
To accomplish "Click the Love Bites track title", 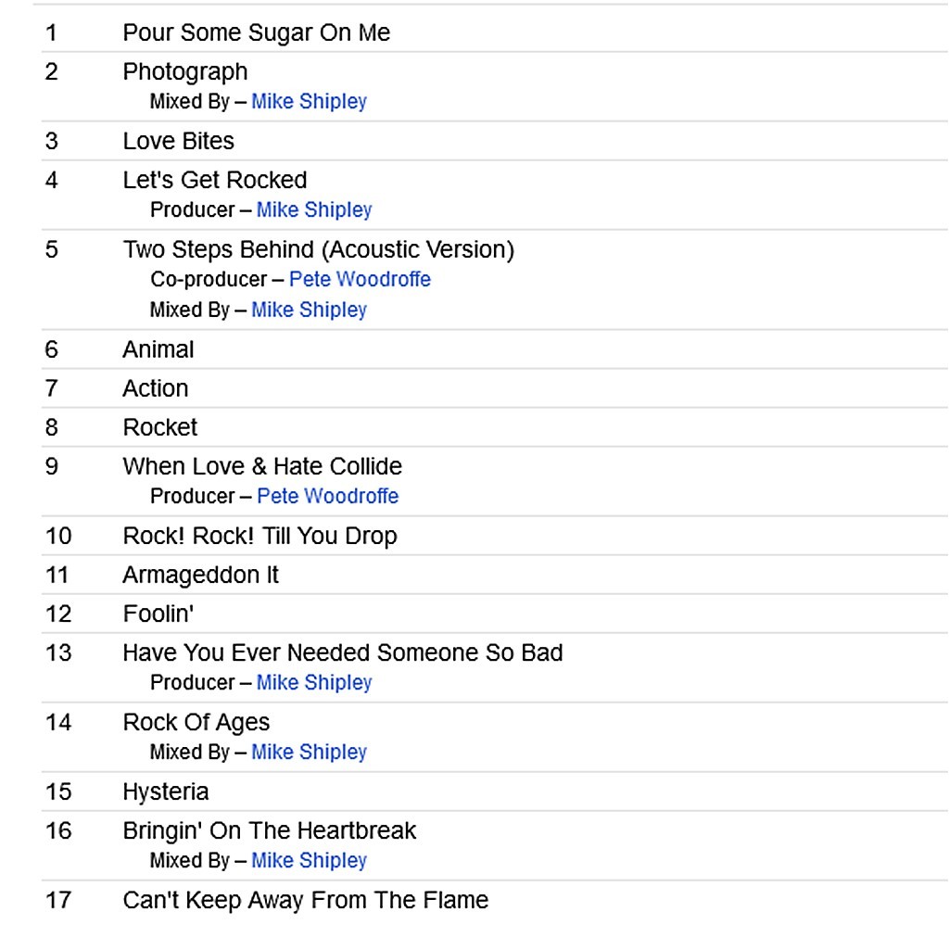I will [178, 142].
